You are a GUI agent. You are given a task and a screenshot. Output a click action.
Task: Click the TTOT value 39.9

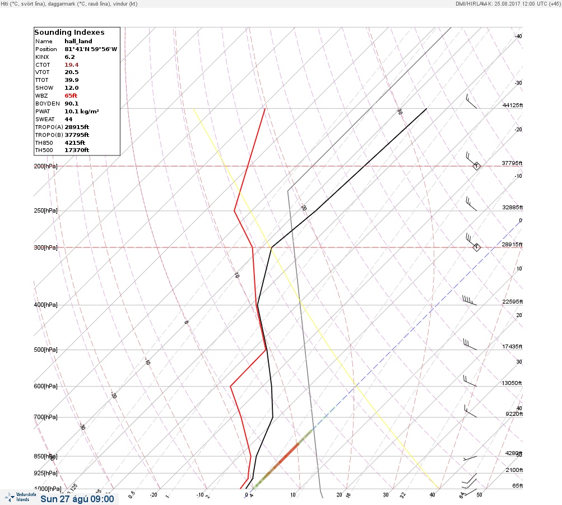tap(71, 80)
